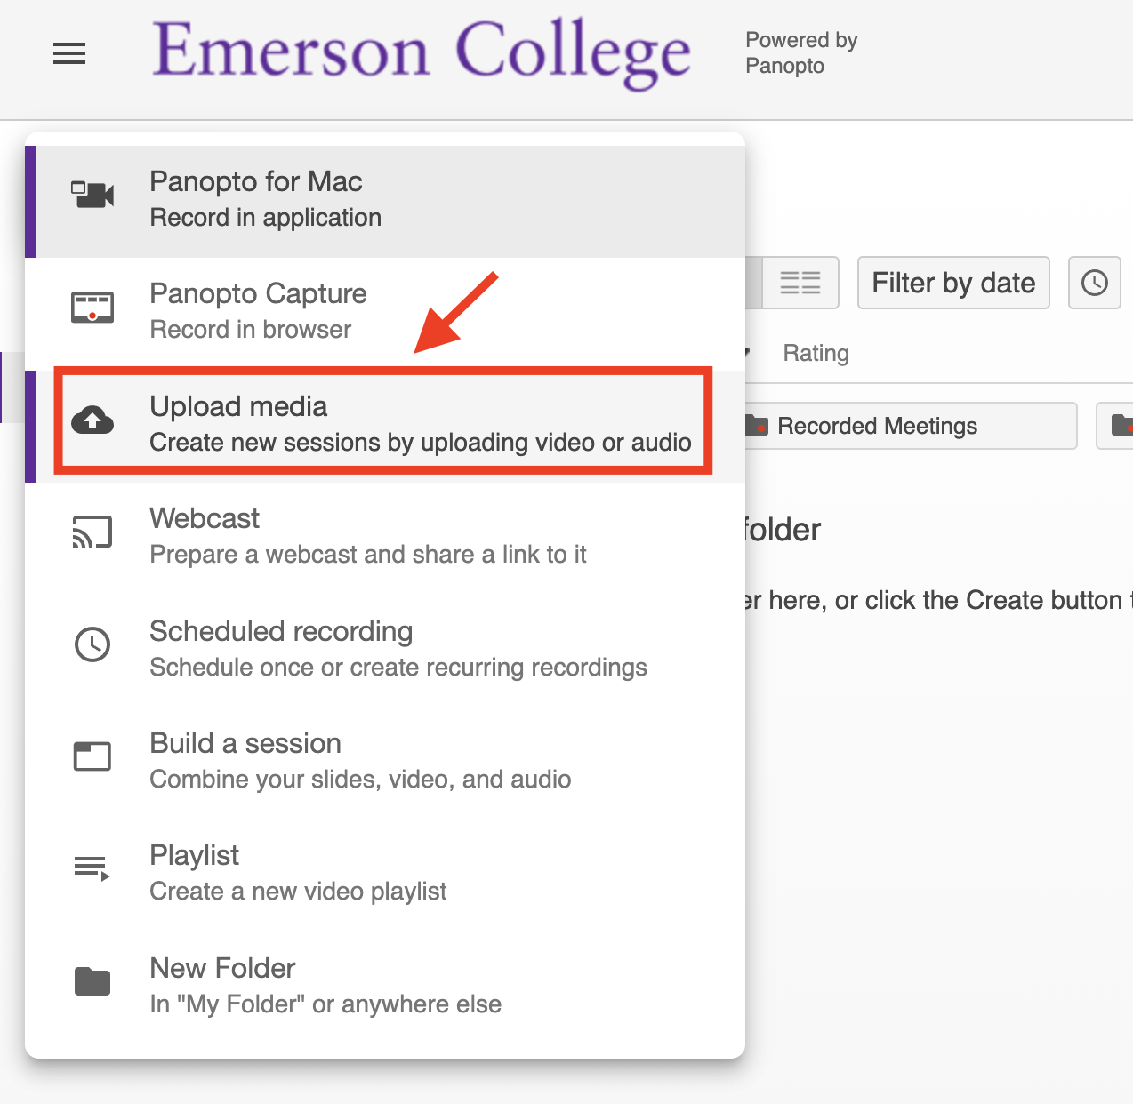This screenshot has height=1104, width=1133.
Task: Sort sessions by Rating column
Action: tap(816, 353)
